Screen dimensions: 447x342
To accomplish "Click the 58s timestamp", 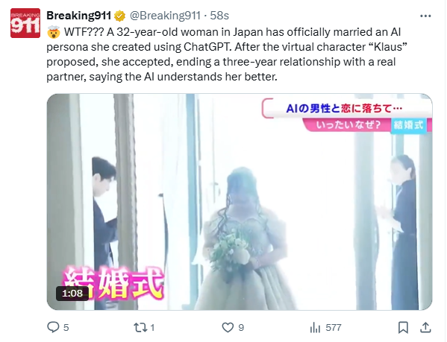I will tap(219, 16).
